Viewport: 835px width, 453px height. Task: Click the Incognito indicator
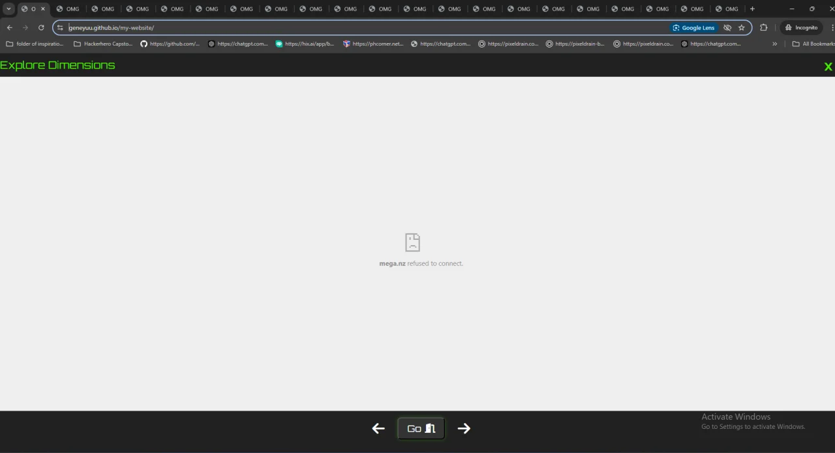coord(801,27)
